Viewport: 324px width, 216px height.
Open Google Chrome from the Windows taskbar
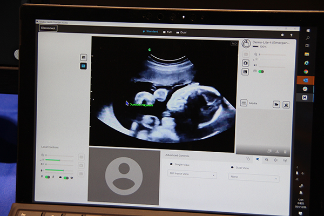tap(306, 71)
